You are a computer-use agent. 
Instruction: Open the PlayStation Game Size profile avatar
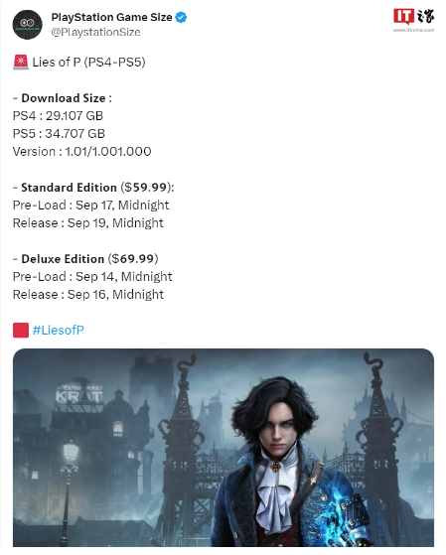27,25
